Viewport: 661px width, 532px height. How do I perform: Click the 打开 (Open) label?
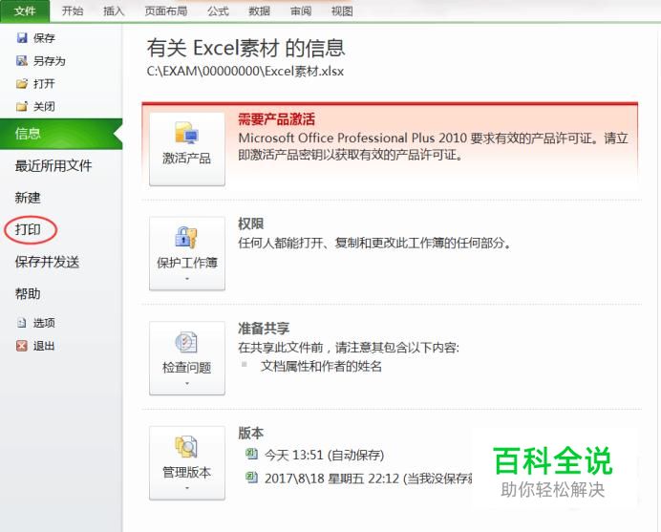pyautogui.click(x=44, y=84)
